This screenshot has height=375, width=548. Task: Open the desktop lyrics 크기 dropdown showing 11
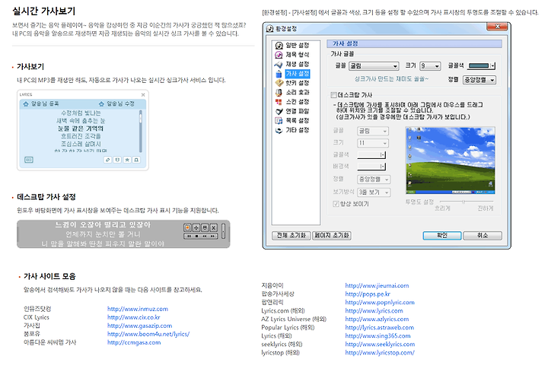pyautogui.click(x=373, y=143)
